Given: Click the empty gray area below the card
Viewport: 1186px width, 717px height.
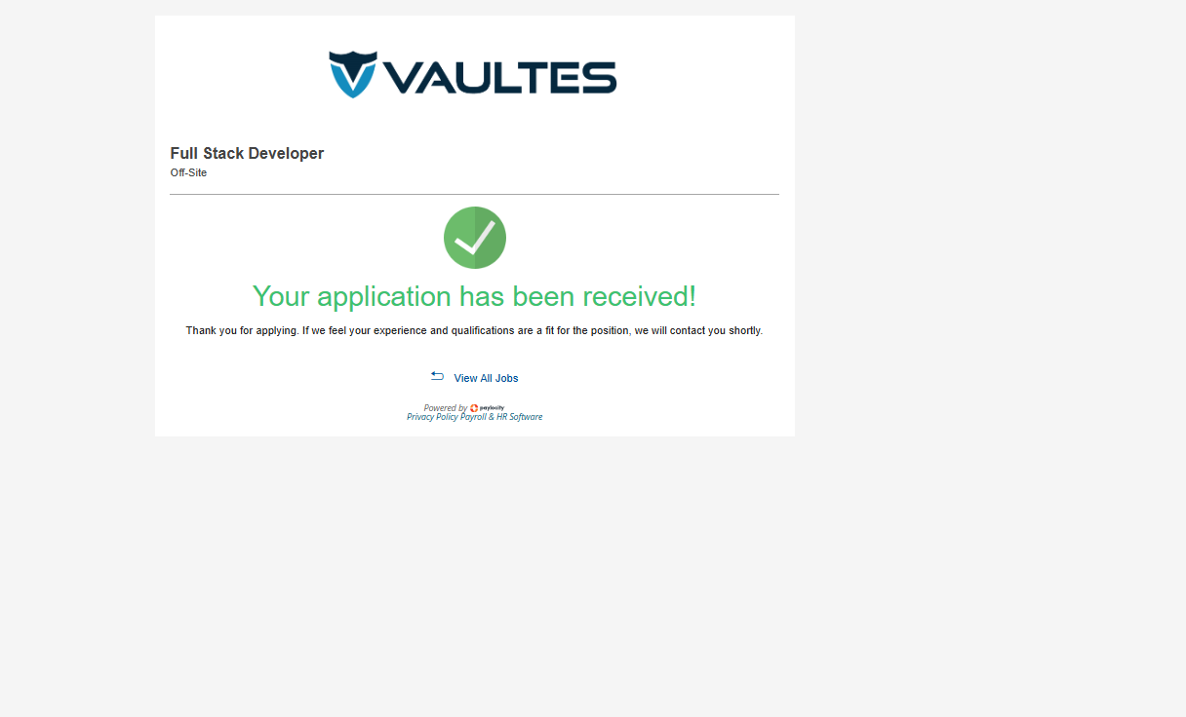Looking at the screenshot, I should point(474,575).
